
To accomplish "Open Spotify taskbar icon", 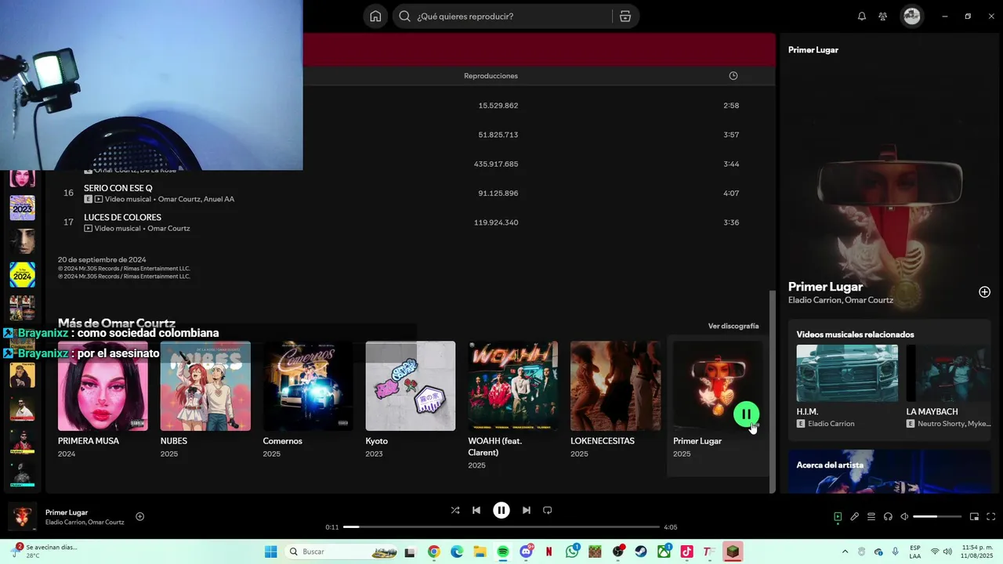I will coord(503,551).
